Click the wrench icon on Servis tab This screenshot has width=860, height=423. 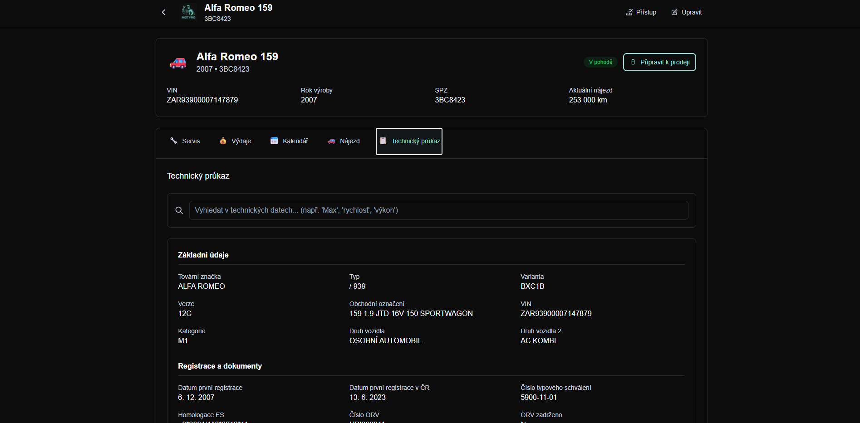point(174,141)
